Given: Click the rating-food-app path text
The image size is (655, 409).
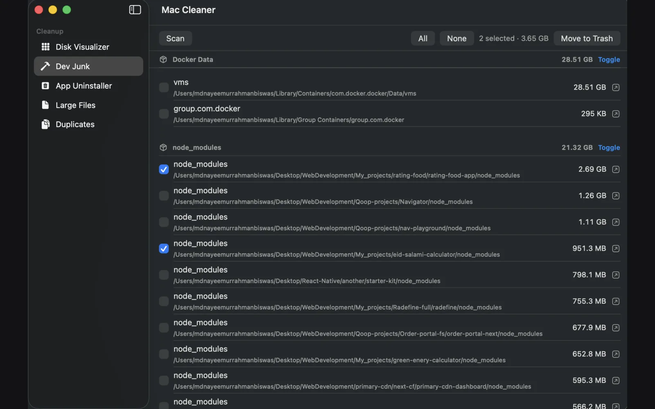Looking at the screenshot, I should click(x=347, y=175).
